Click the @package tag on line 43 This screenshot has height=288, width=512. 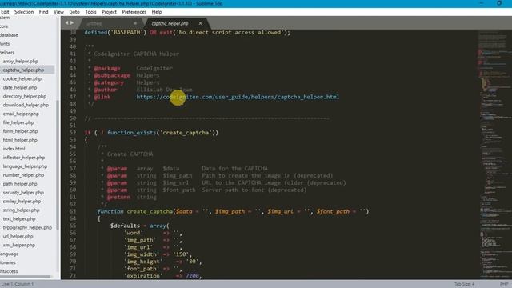[x=107, y=68]
